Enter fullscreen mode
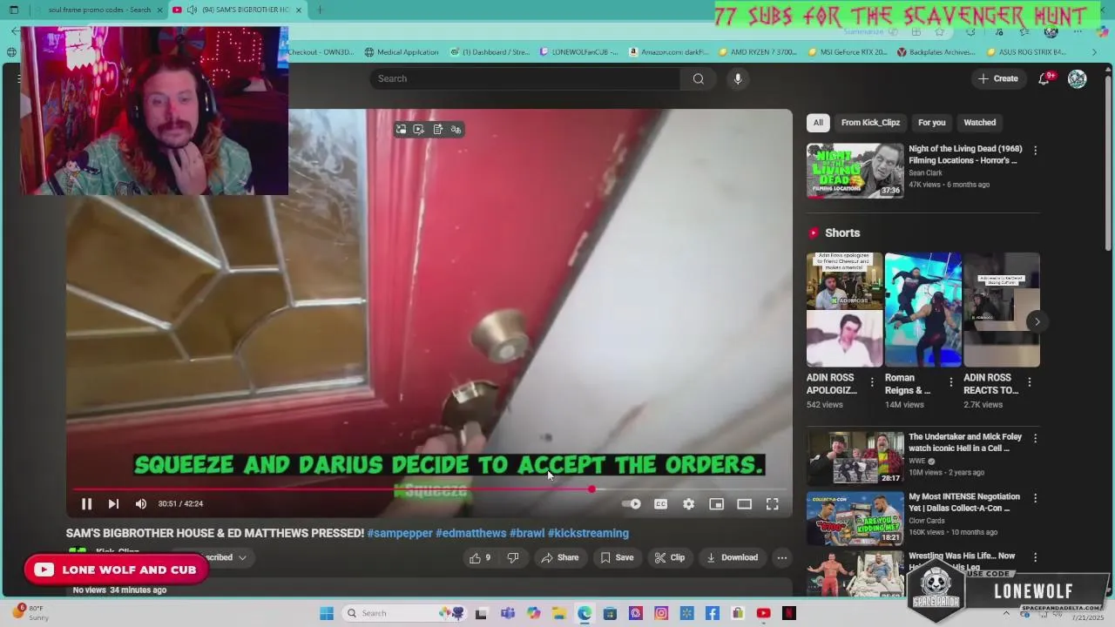Image resolution: width=1115 pixels, height=627 pixels. (x=772, y=503)
